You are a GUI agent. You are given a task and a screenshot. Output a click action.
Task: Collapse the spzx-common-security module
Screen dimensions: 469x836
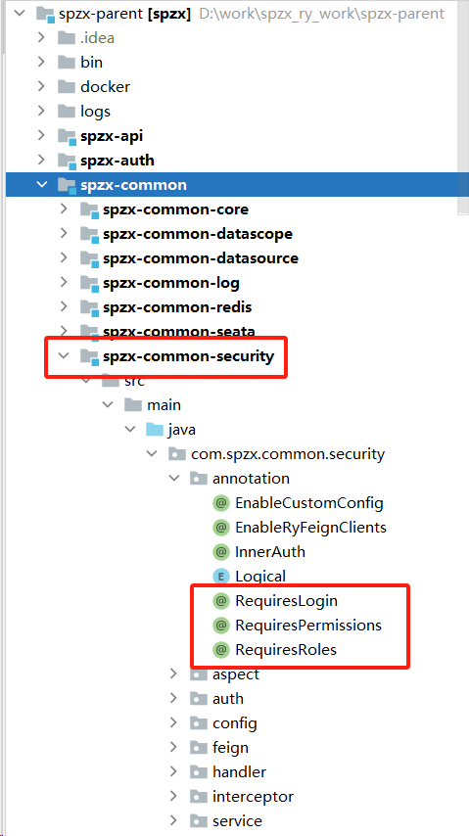pyautogui.click(x=64, y=356)
